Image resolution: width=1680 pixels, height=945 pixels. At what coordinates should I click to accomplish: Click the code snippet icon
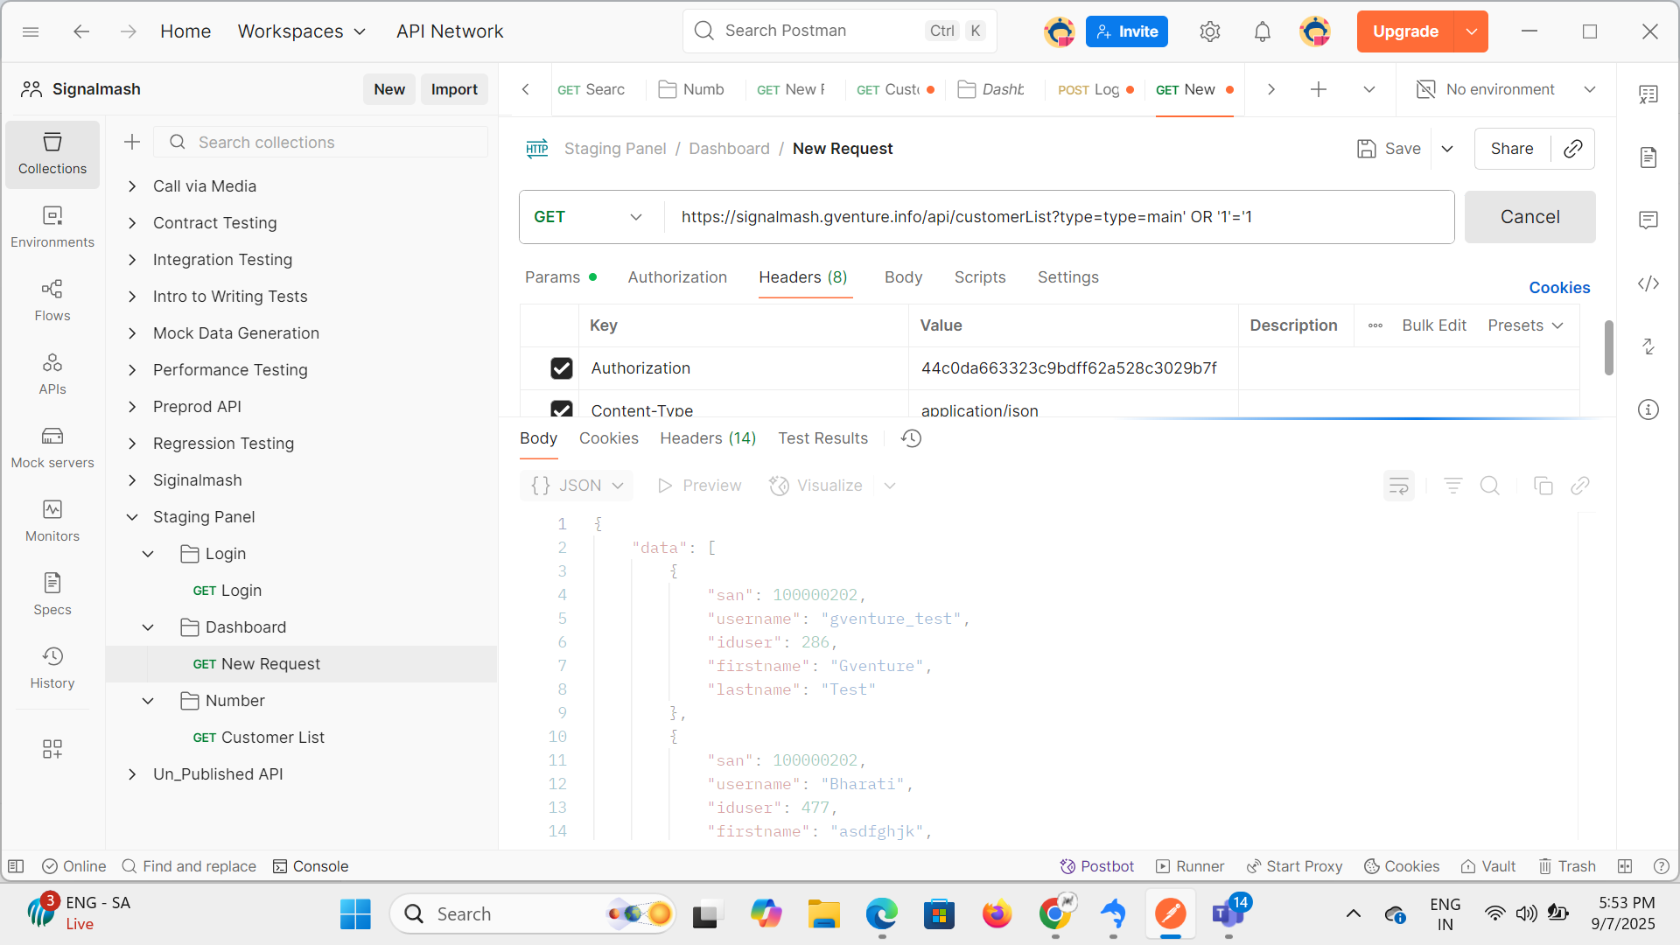[x=1648, y=283]
